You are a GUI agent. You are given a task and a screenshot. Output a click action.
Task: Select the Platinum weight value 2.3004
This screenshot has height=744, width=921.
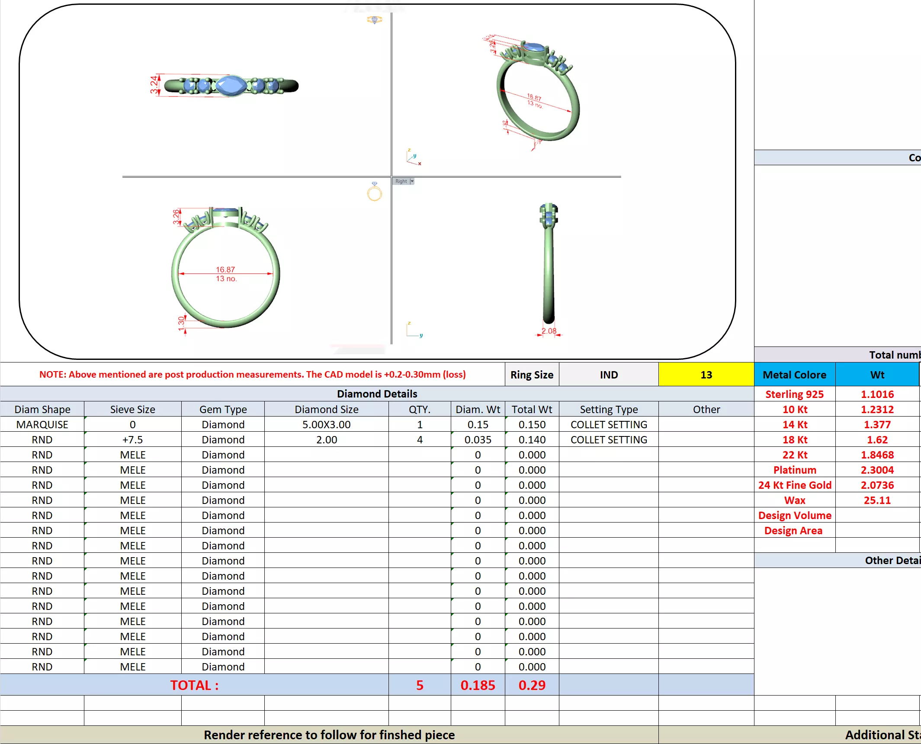(877, 470)
